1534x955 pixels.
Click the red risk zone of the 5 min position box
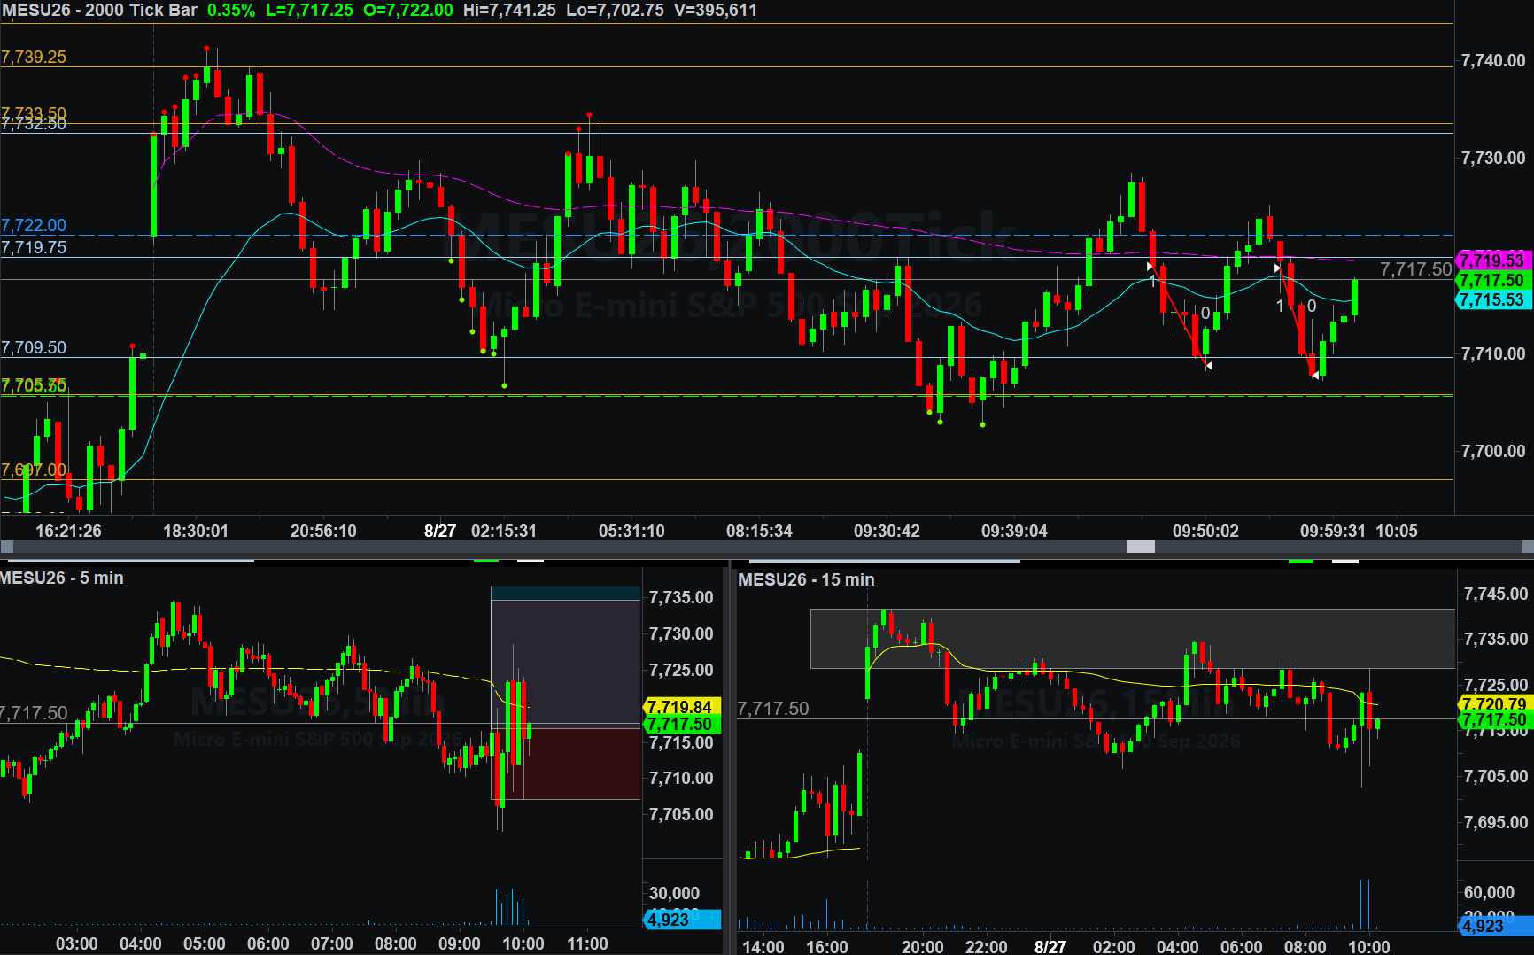565,764
